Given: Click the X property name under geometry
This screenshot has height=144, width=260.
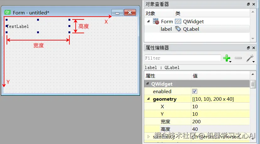Looking at the screenshot, I should tap(162, 107).
